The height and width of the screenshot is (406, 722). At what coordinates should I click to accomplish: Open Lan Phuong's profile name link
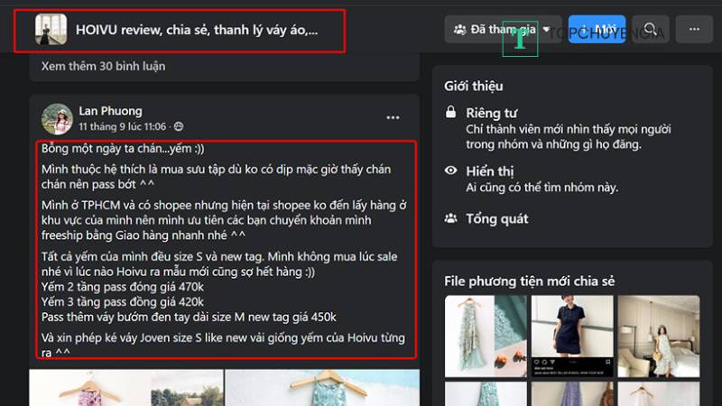(110, 111)
